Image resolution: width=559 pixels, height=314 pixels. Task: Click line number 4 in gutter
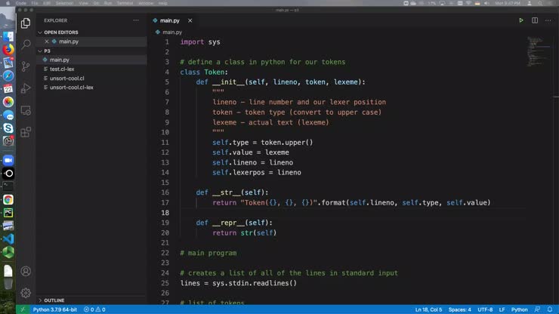pyautogui.click(x=167, y=72)
